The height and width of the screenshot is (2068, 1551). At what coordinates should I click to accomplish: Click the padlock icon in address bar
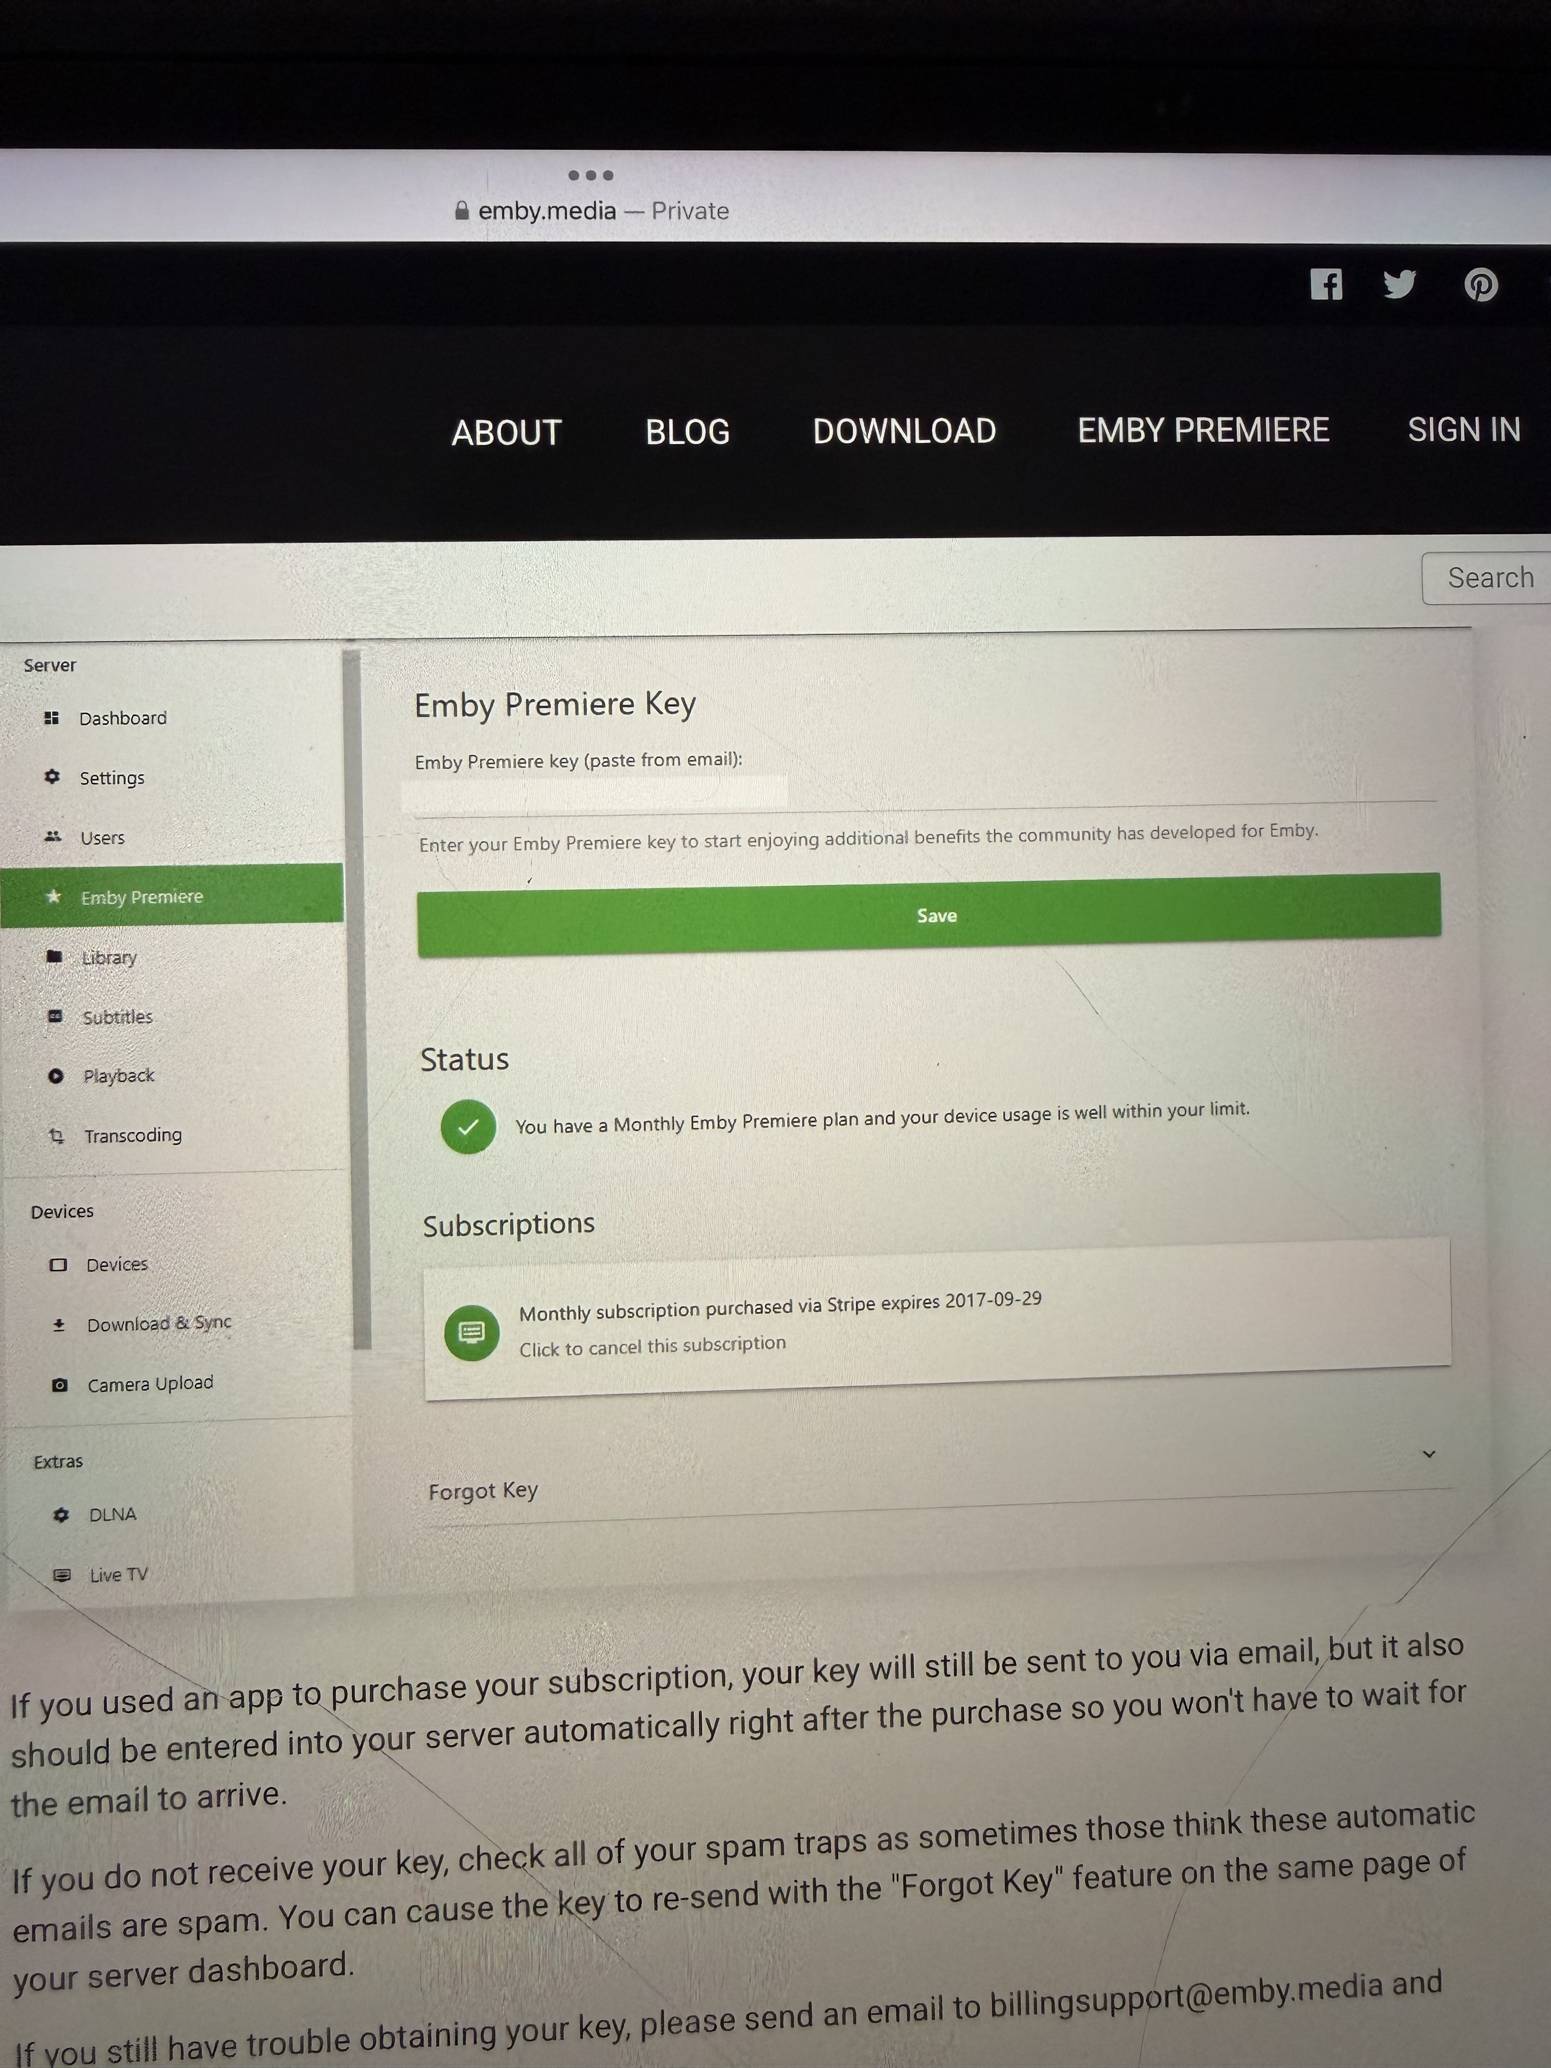click(x=462, y=211)
